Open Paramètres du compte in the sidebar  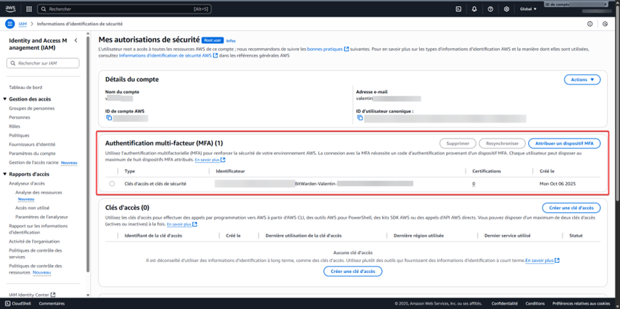pos(32,153)
